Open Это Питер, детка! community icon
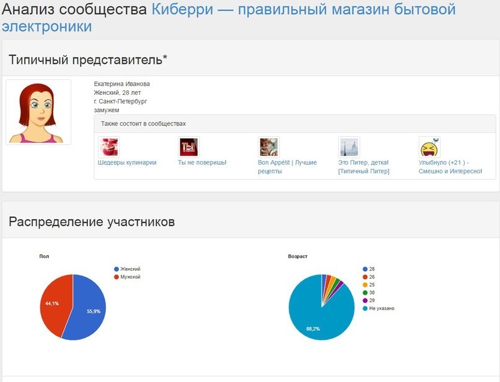The width and height of the screenshot is (500, 382). 349,147
